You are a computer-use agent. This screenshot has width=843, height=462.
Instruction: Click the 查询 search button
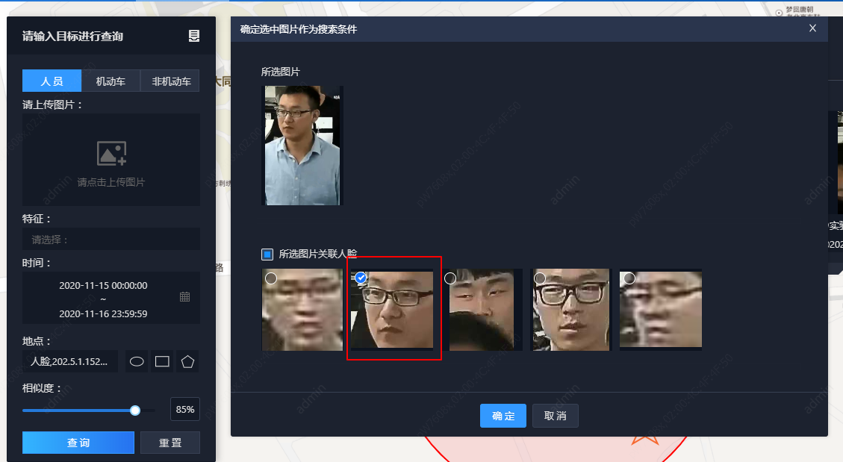click(78, 443)
